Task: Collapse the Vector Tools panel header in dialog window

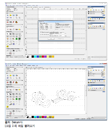Action: tap(22, 32)
